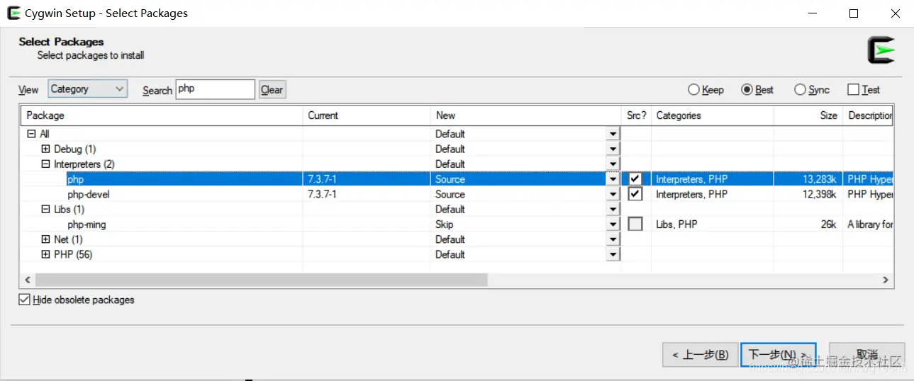Click the Size column header
Screen dimensions: 914x381
click(808, 115)
